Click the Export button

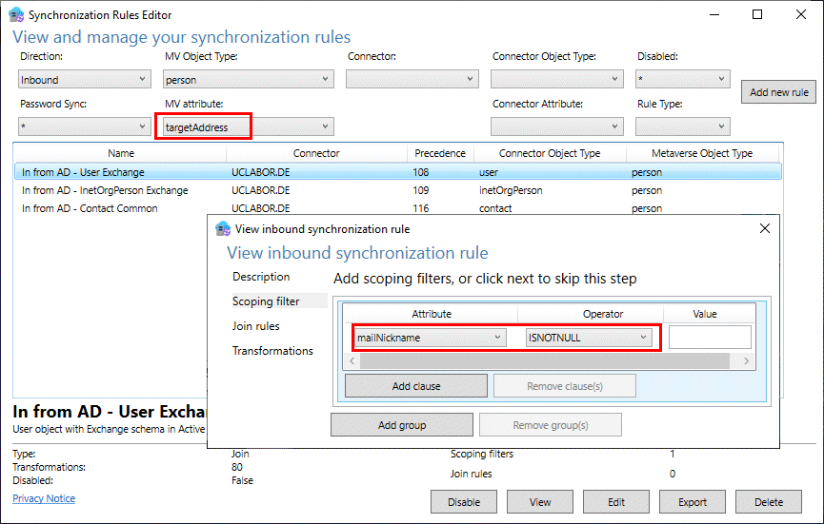[692, 502]
